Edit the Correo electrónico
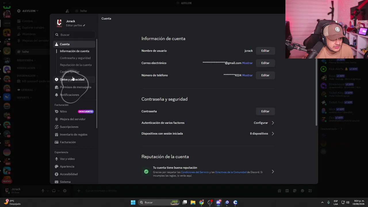Image resolution: width=368 pixels, height=207 pixels. [265, 63]
